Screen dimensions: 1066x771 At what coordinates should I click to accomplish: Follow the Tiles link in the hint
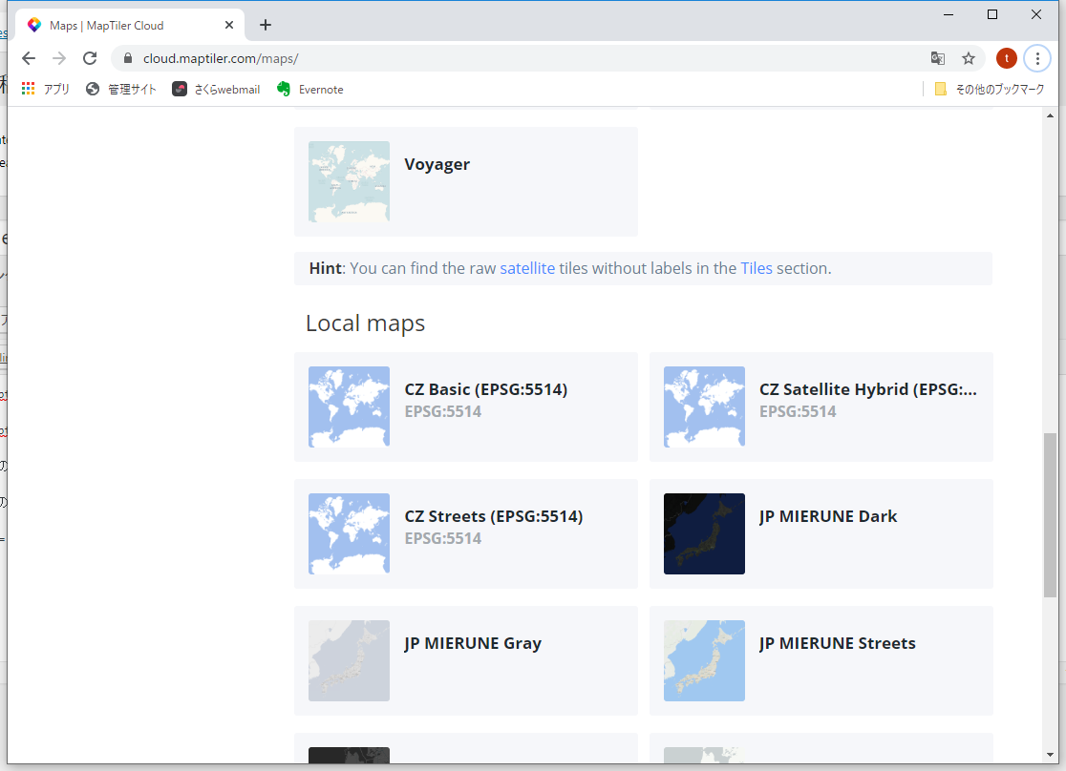[x=757, y=268]
